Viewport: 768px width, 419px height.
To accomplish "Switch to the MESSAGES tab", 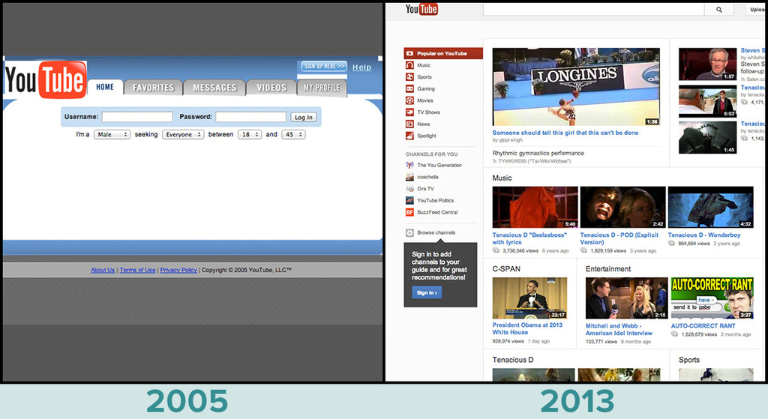I will tap(214, 88).
